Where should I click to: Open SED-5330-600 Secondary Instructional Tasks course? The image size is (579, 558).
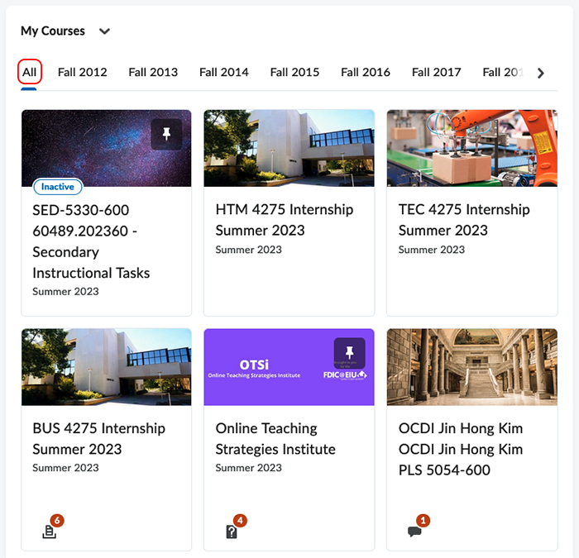tap(91, 241)
